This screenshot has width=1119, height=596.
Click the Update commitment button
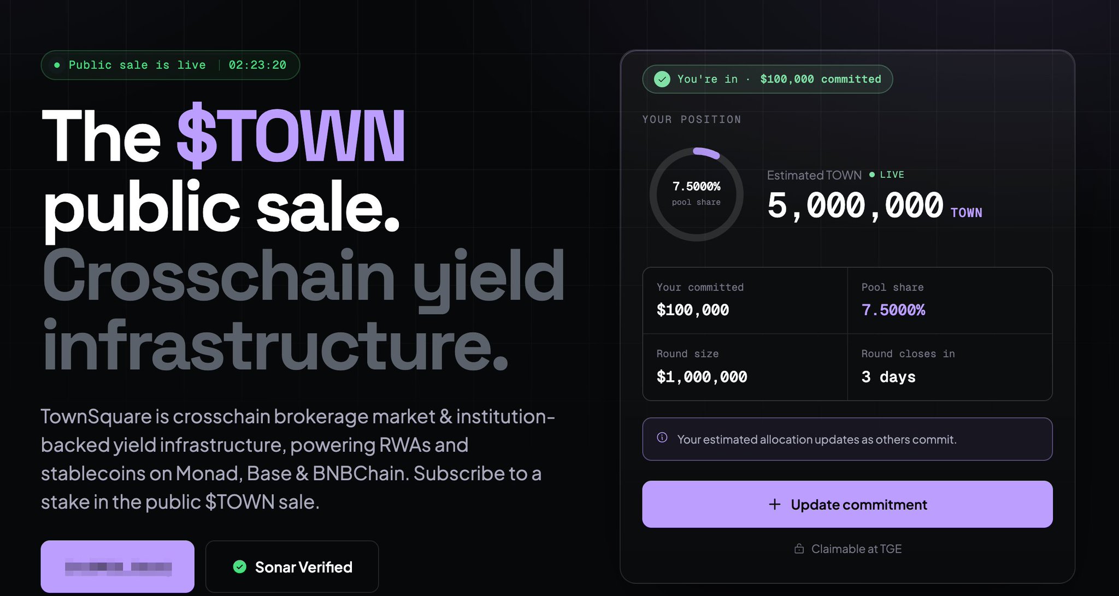click(847, 504)
